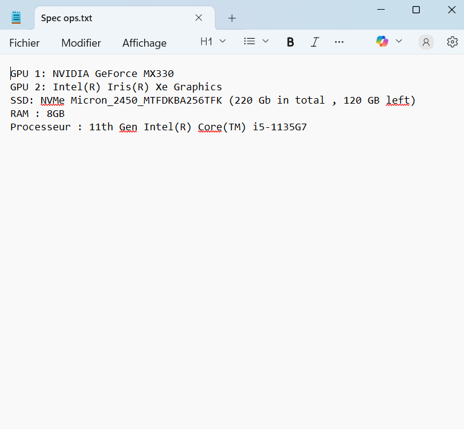This screenshot has height=429, width=464.
Task: Maximize the Notepad window
Action: click(416, 10)
